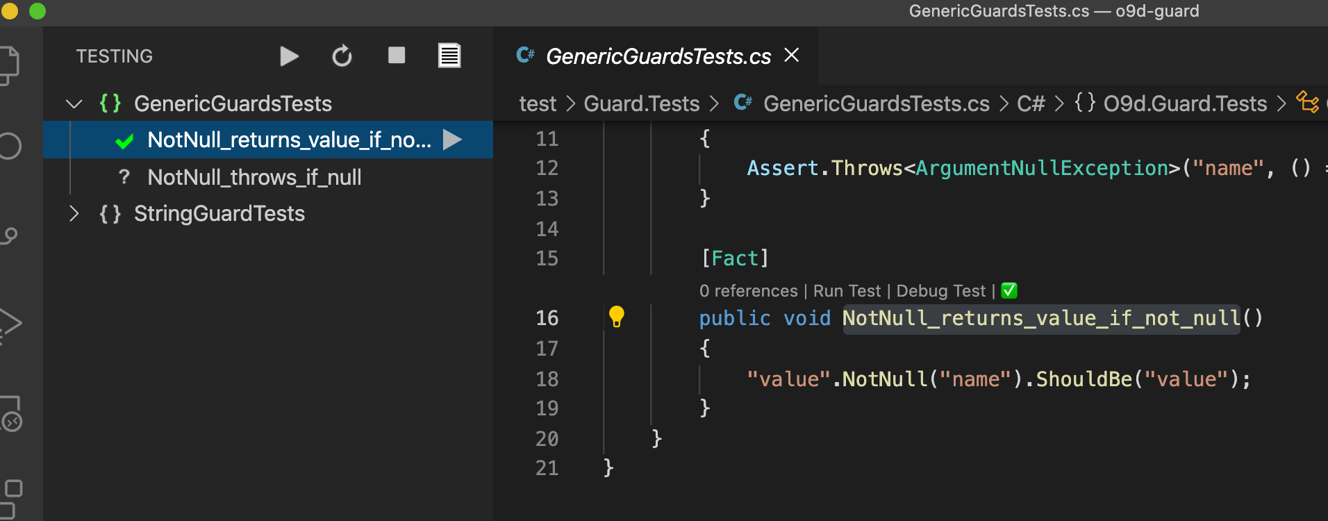The image size is (1328, 521).
Task: Click line number 16 in the gutter
Action: pyautogui.click(x=547, y=318)
